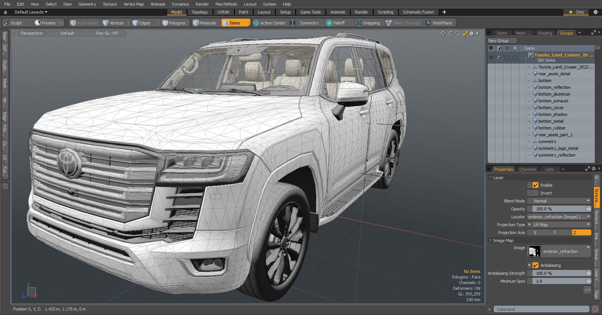Set Projection Axis to Z
Viewport: 602px width, 315px height.
(x=582, y=233)
